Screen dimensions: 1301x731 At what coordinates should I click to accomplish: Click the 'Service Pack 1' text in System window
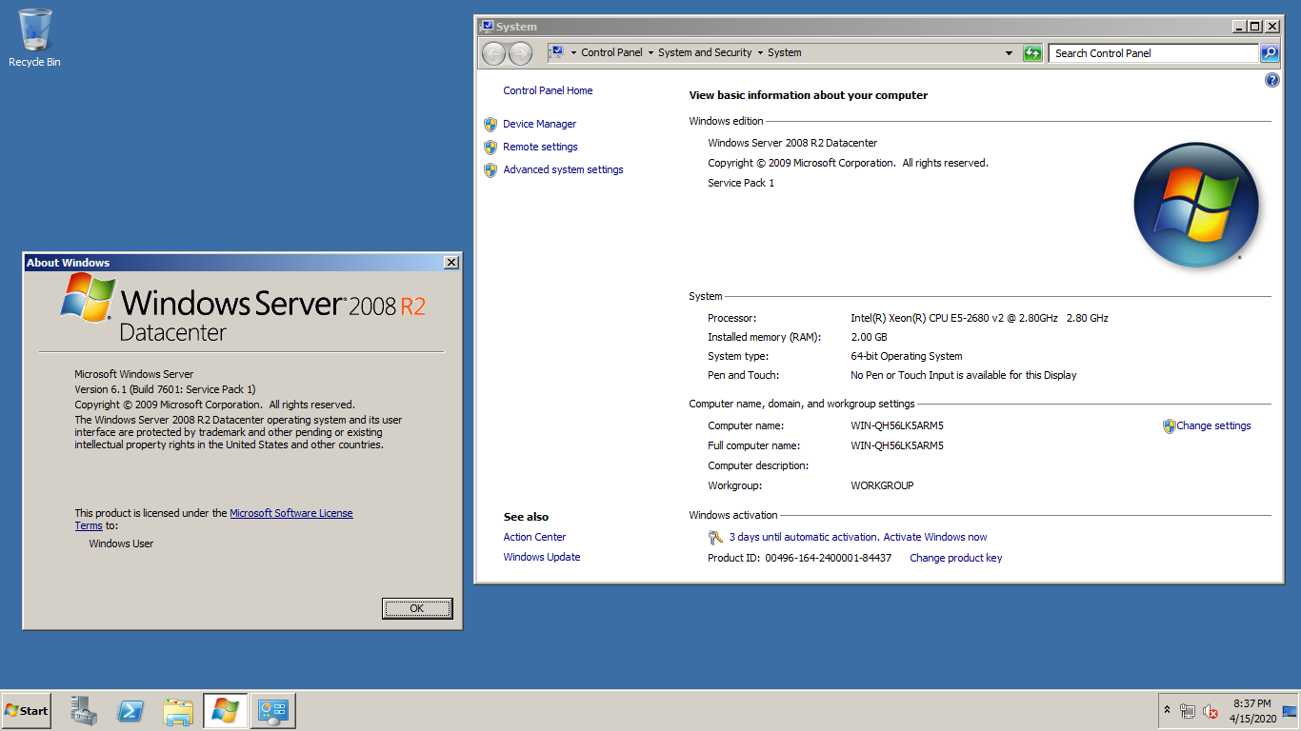pyautogui.click(x=741, y=183)
